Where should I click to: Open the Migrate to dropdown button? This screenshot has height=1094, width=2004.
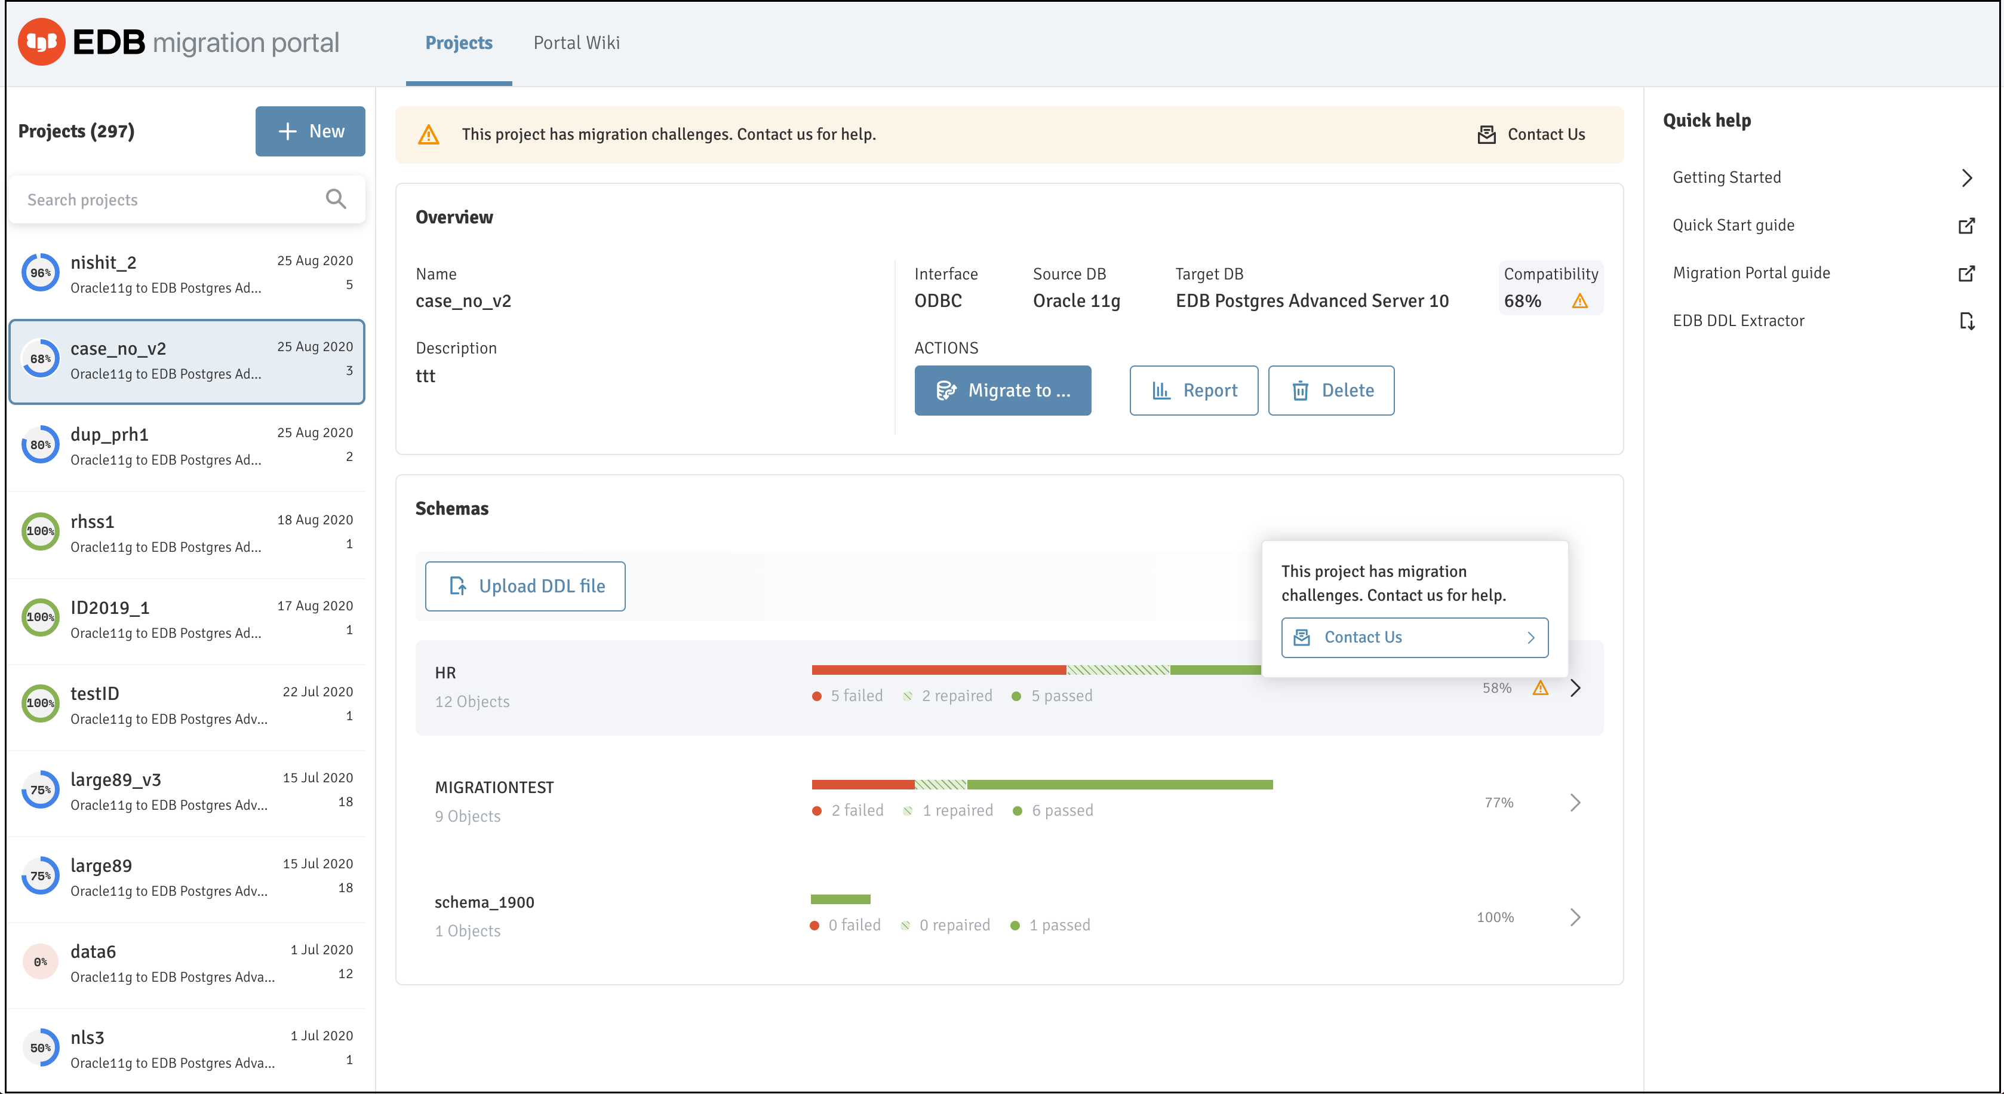[x=1002, y=391]
